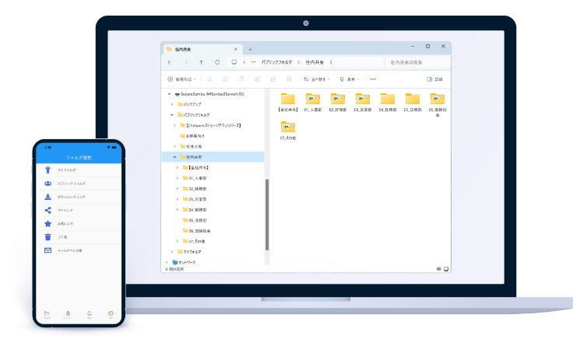Tap the お気に入り star icon on the phone
The image size is (573, 353).
pos(48,223)
